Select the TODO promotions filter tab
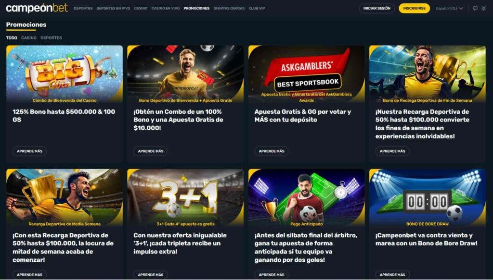The height and width of the screenshot is (280, 493). click(x=12, y=37)
